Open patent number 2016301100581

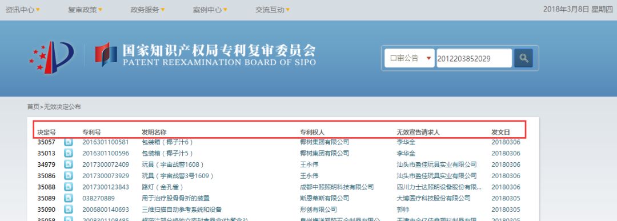click(x=106, y=142)
